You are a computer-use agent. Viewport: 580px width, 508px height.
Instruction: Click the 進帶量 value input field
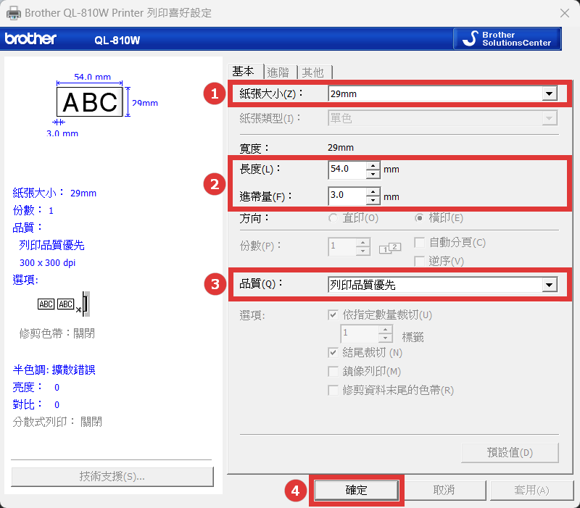(x=347, y=196)
